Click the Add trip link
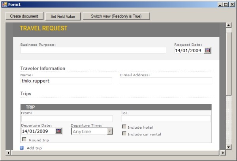 tap(34, 148)
